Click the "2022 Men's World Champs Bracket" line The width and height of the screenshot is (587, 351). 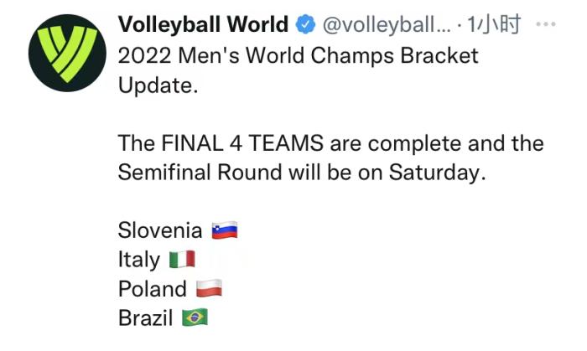coord(298,56)
